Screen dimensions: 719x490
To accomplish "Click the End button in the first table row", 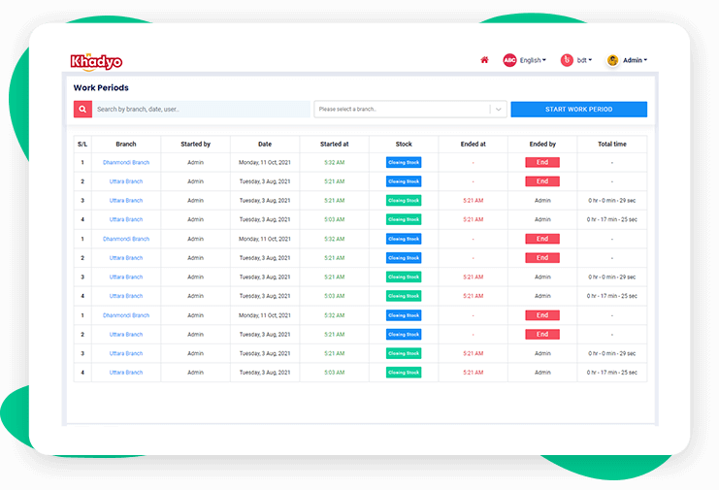I will [542, 162].
